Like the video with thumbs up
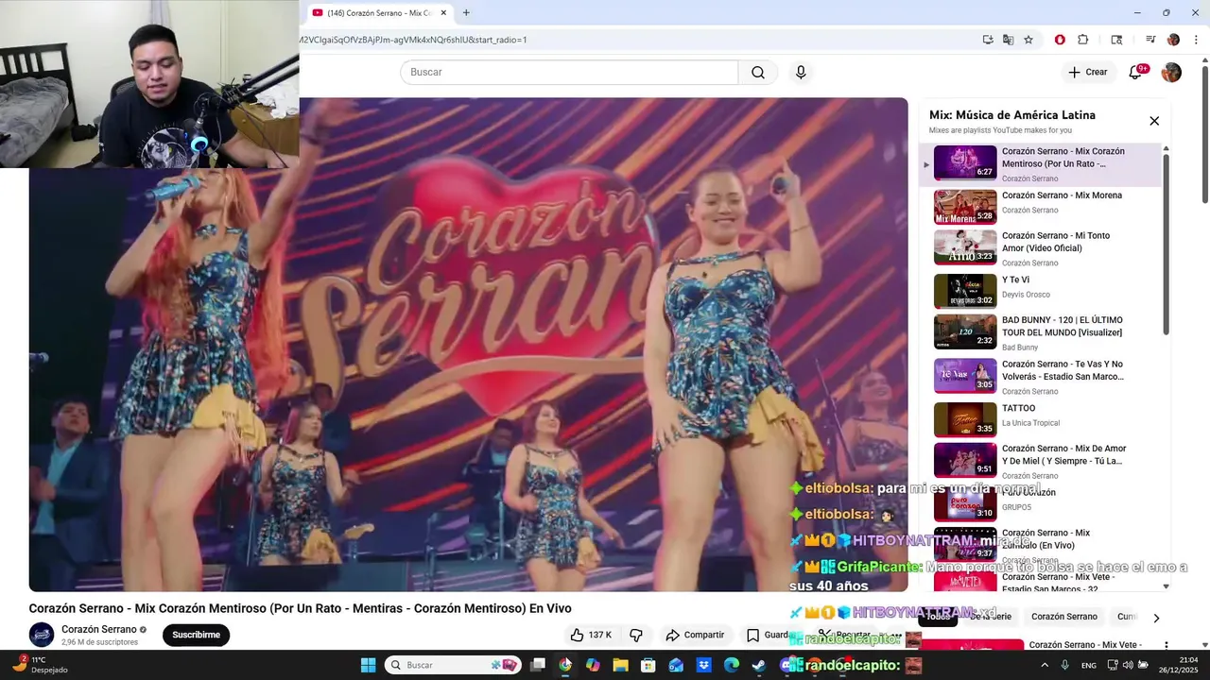 pos(591,635)
